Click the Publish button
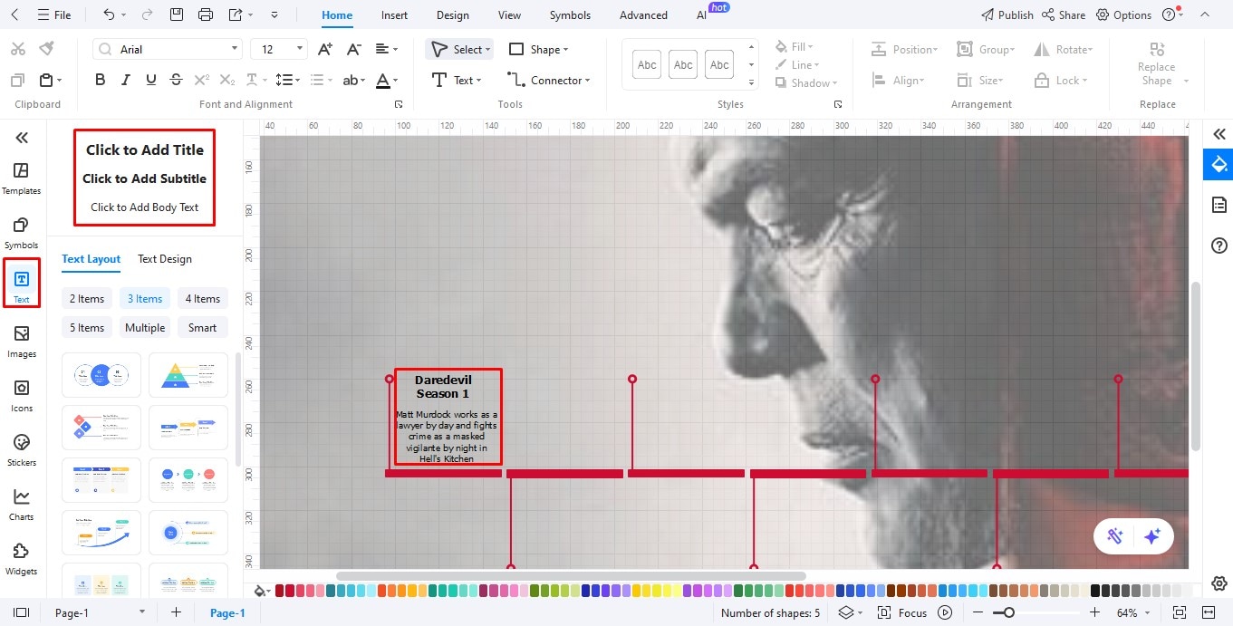This screenshot has width=1233, height=626. coord(1007,14)
